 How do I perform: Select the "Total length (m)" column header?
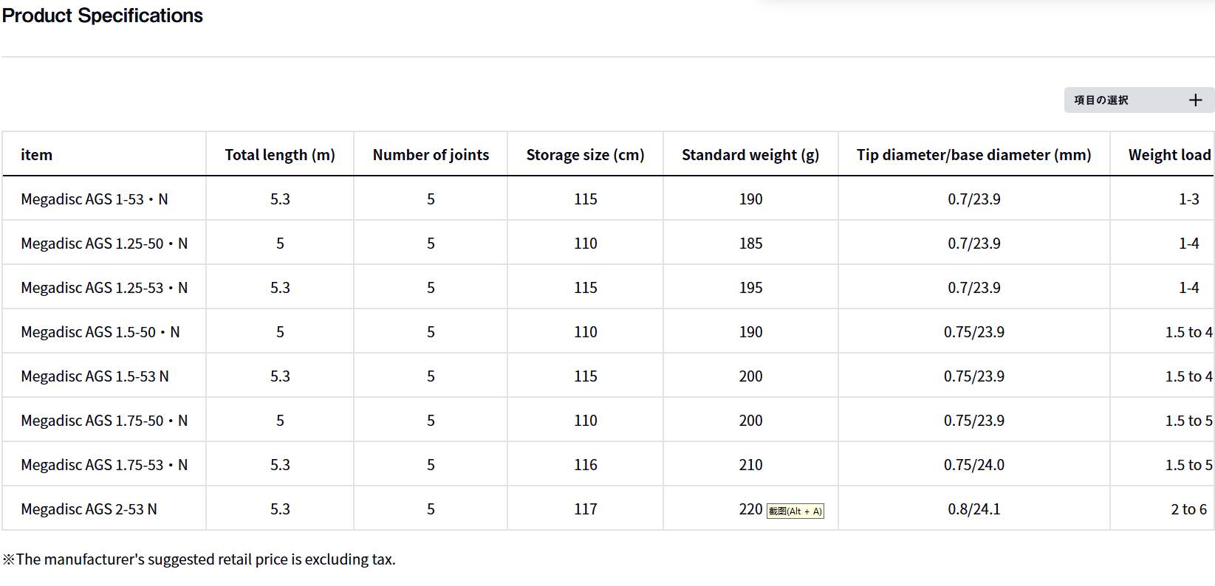280,155
